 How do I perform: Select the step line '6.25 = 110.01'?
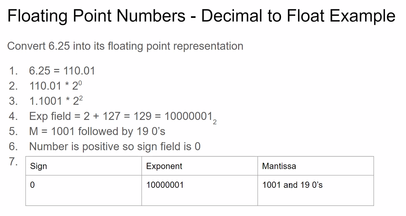(x=62, y=71)
